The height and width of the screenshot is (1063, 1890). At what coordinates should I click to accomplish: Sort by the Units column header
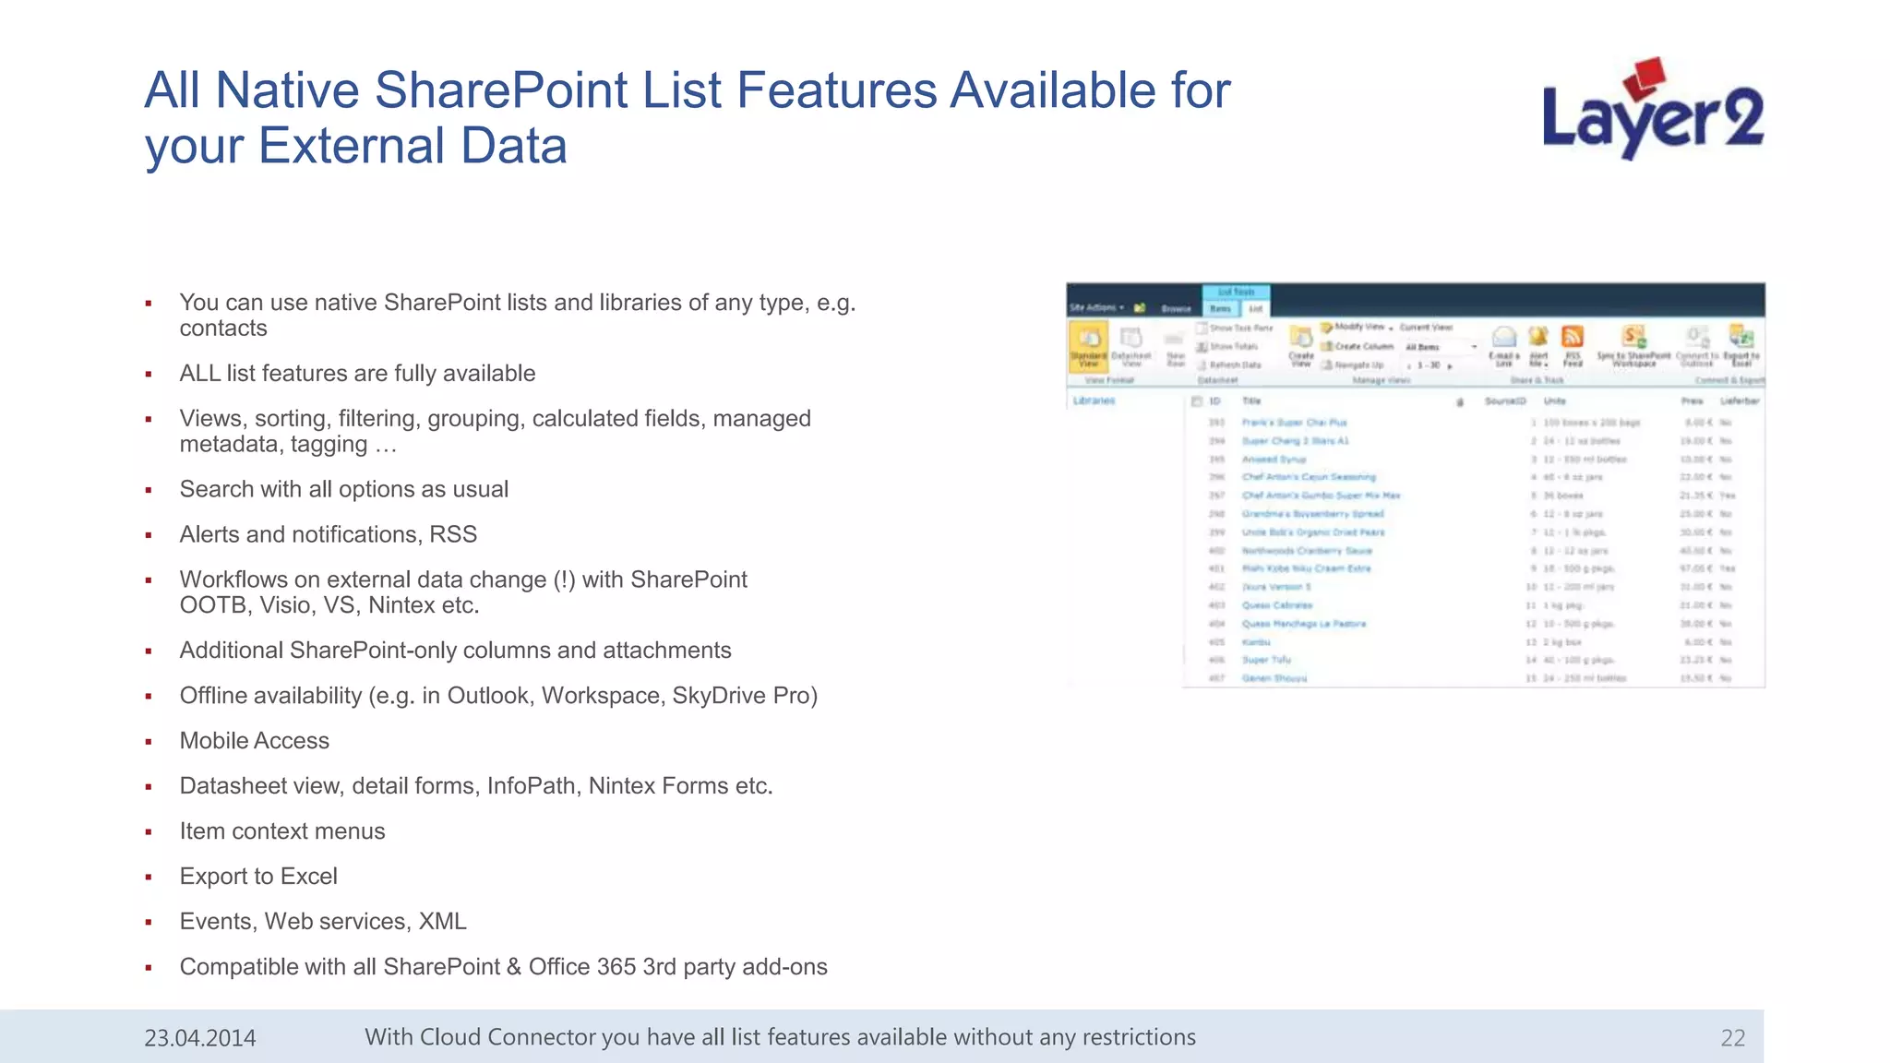(x=1555, y=401)
